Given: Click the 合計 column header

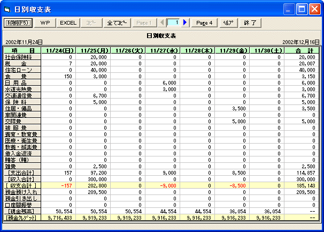Looking at the screenshot, I should click(302, 50).
